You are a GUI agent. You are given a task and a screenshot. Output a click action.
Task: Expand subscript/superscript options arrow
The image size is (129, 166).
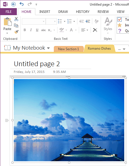point(54,30)
